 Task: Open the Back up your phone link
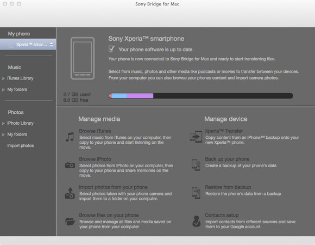pos(227,159)
